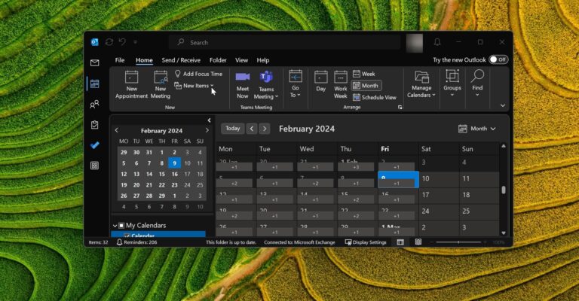The width and height of the screenshot is (579, 301).
Task: Click Normal view icon in status bar
Action: click(x=400, y=242)
